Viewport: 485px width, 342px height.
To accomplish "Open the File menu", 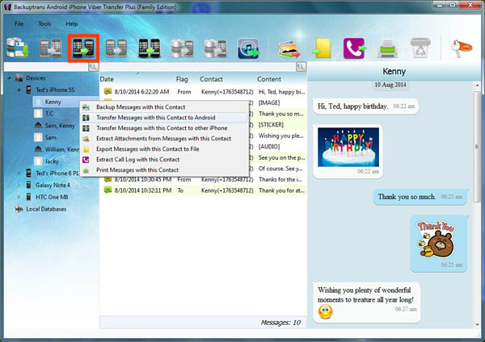I will pos(19,23).
